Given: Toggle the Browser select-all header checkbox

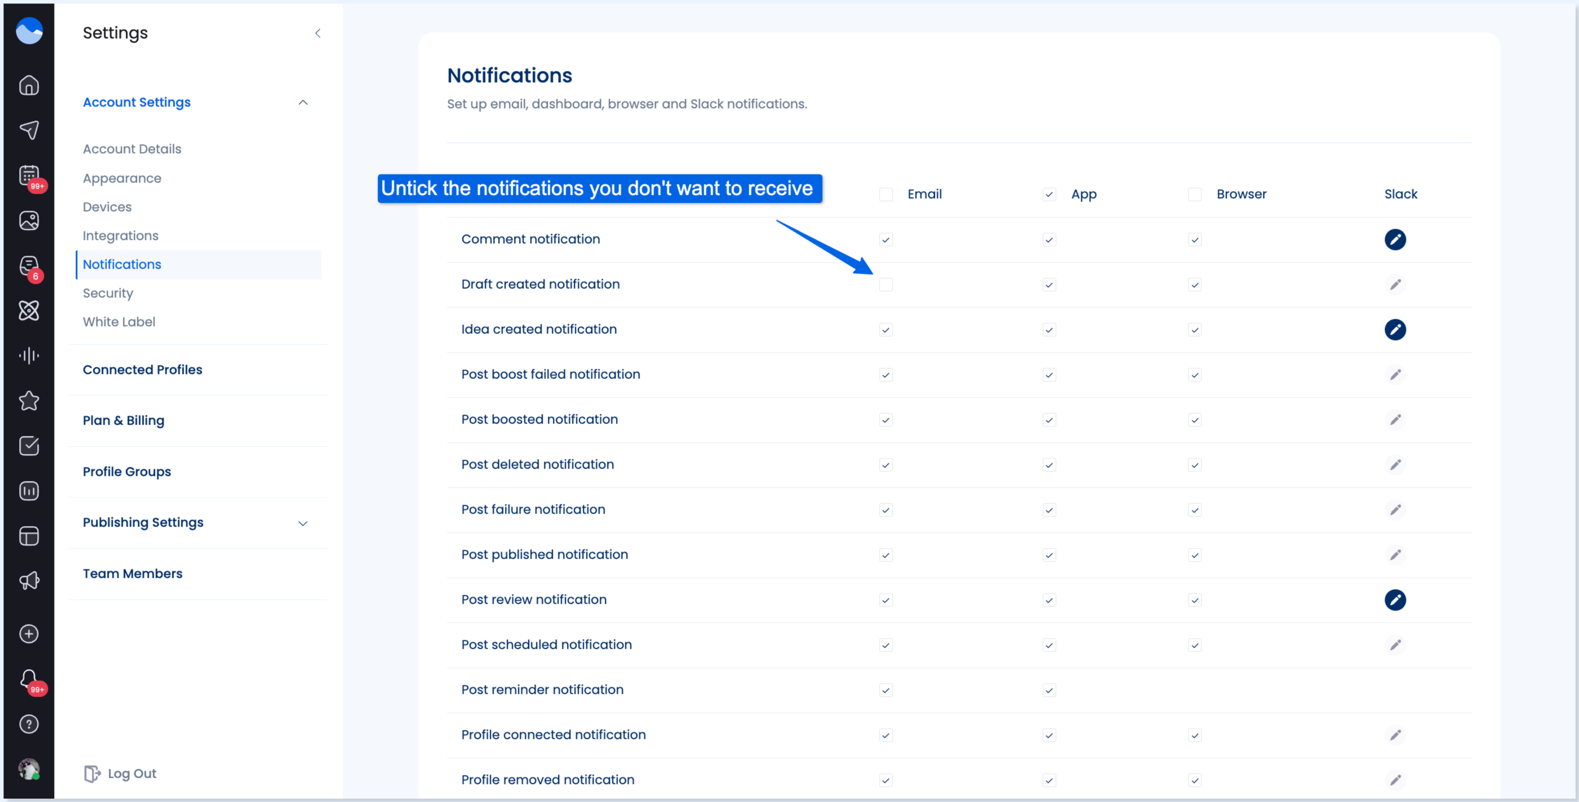Looking at the screenshot, I should [1195, 194].
